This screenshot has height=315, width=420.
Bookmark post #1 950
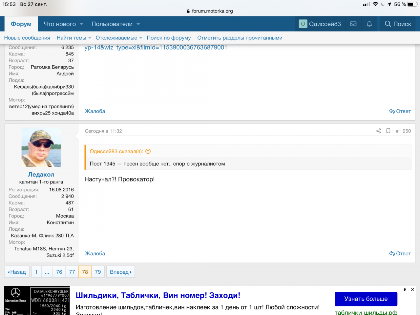pos(388,131)
